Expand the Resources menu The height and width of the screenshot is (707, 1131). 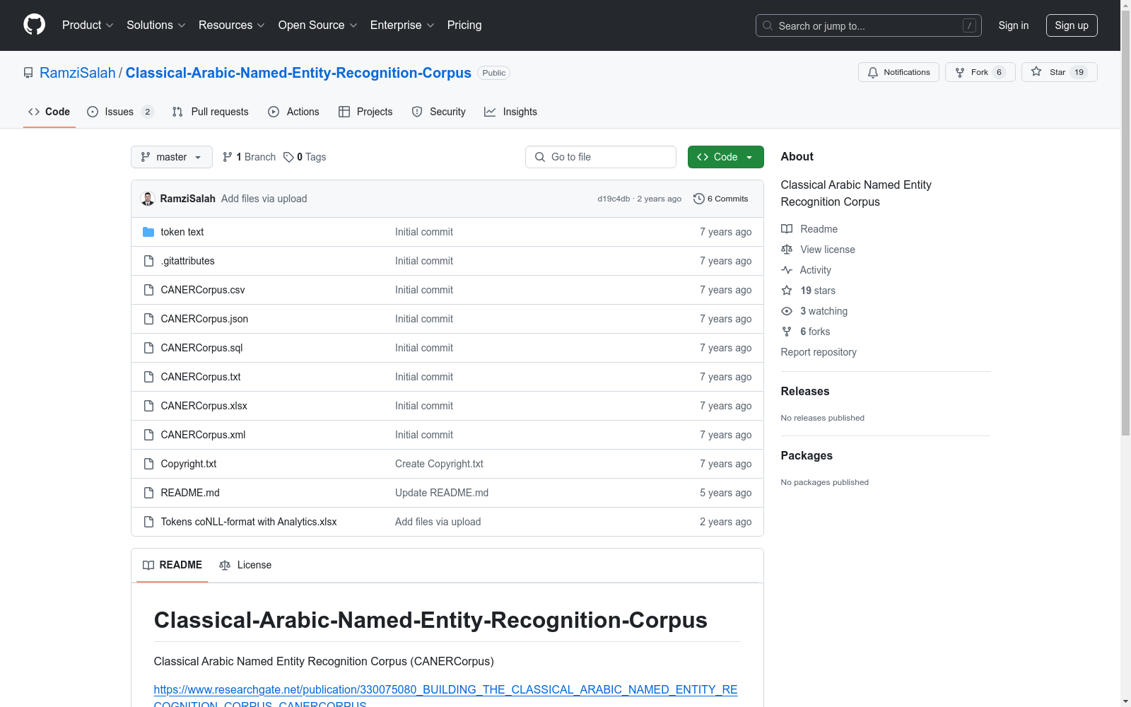click(x=232, y=25)
